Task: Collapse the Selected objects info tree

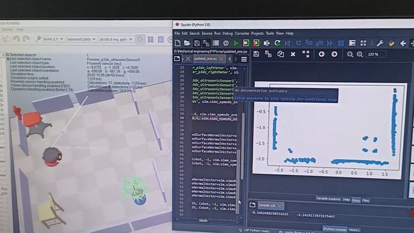Action: click(x=7, y=55)
